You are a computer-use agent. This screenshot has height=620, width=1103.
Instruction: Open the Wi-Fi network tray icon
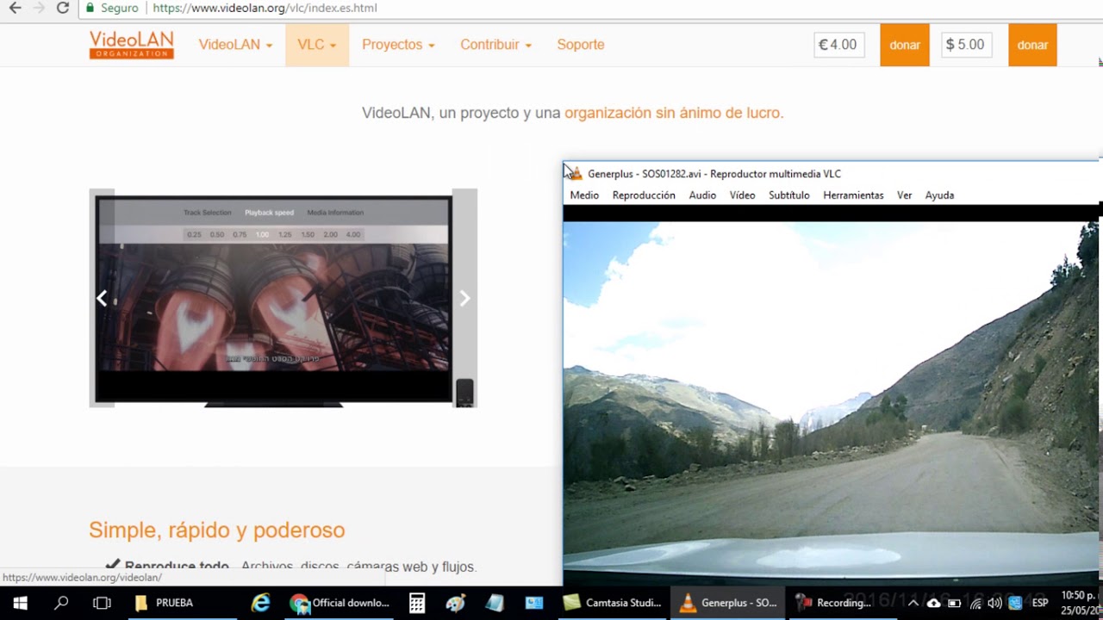pyautogui.click(x=975, y=603)
